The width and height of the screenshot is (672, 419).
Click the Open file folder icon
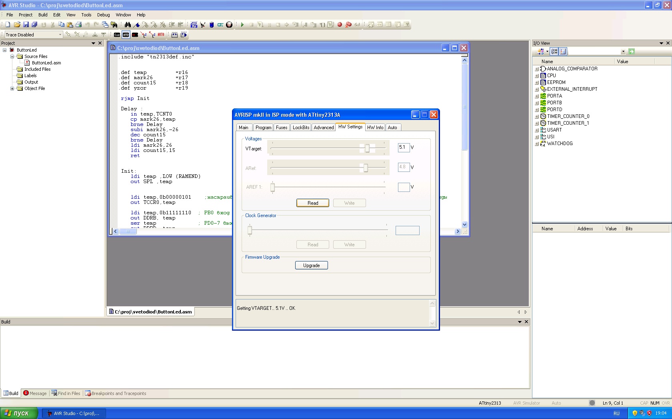[17, 25]
